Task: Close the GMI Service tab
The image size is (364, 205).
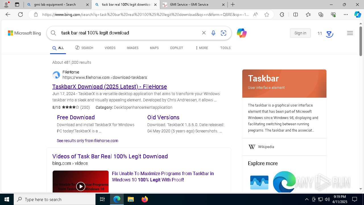Action: (223, 5)
